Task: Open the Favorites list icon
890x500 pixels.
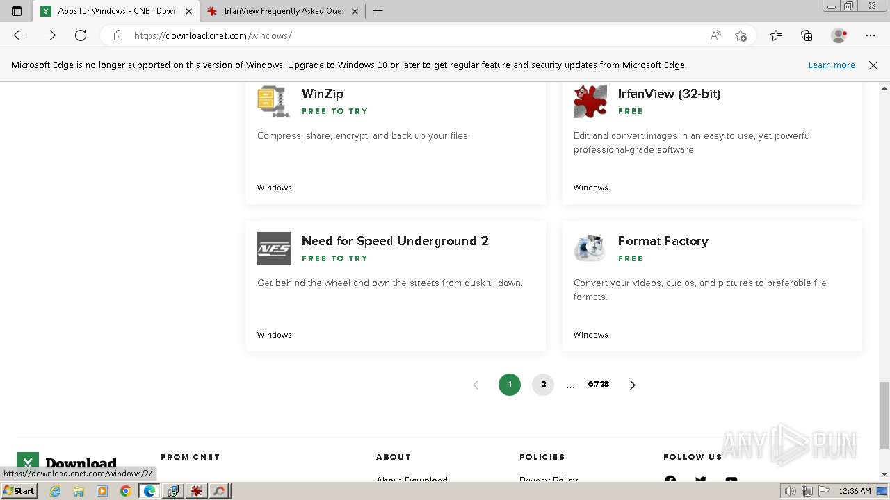Action: [x=776, y=35]
